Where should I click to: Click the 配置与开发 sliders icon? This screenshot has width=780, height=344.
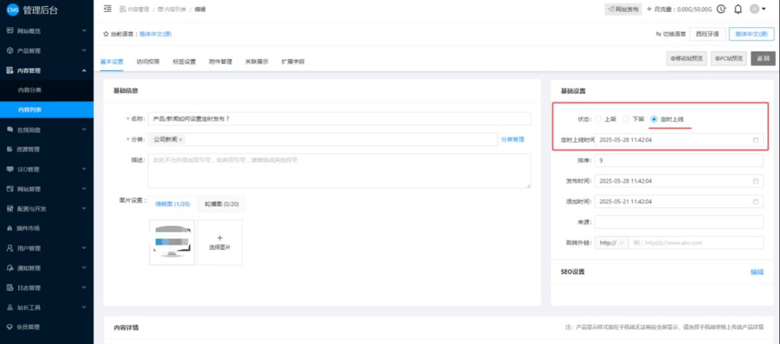[x=10, y=209]
